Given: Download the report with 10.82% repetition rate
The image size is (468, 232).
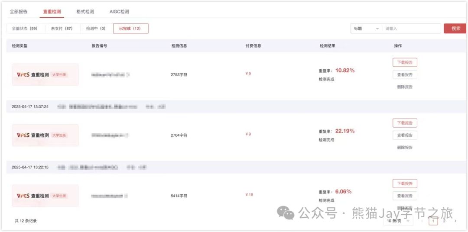Looking at the screenshot, I should 405,62.
